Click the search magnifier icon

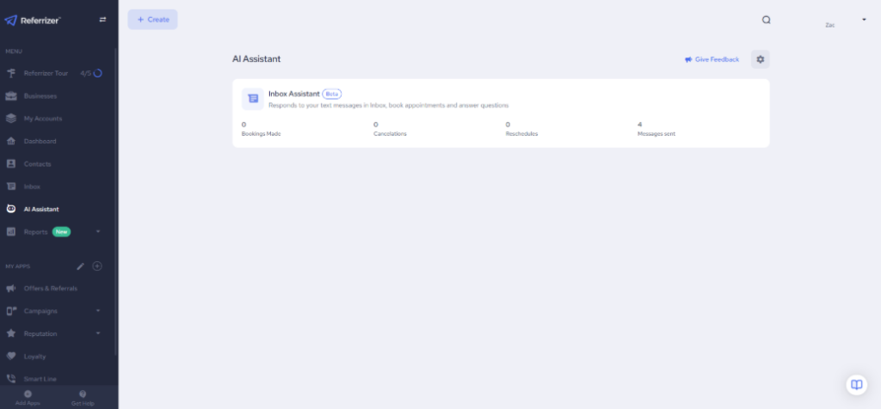coord(766,20)
